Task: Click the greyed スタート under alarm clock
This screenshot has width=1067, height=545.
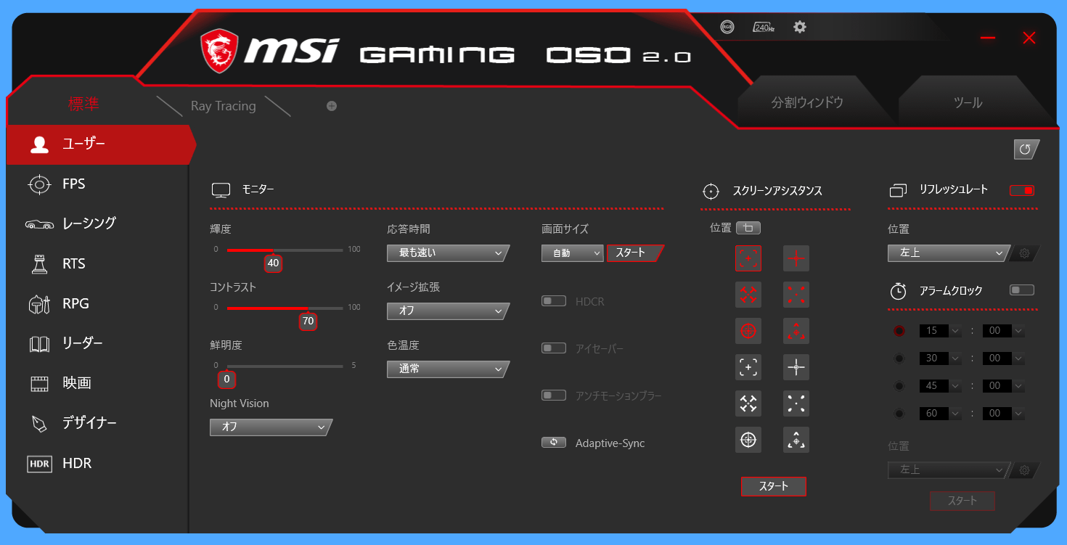Action: coord(962,501)
